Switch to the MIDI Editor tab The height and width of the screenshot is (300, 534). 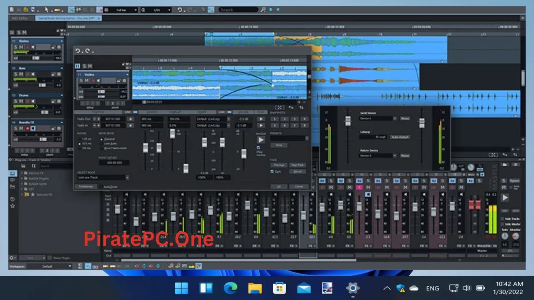pyautogui.click(x=20, y=18)
